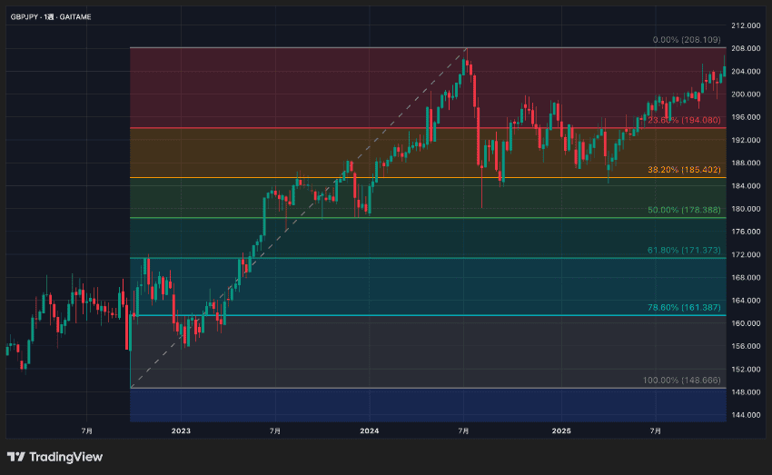The image size is (772, 475).
Task: Click the 168.000 price axis label
Action: point(746,278)
